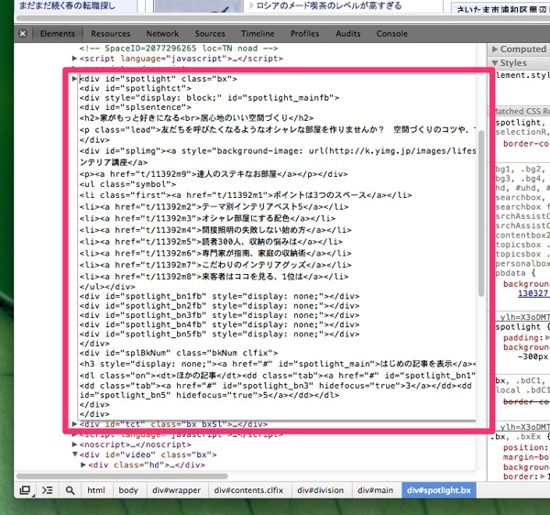Click the element.style rule in Styles
This screenshot has width=550, height=515.
point(522,75)
